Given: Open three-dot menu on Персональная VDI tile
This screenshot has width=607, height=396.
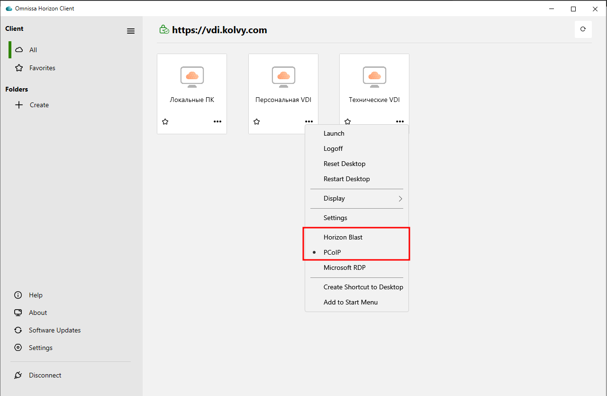Looking at the screenshot, I should point(309,122).
